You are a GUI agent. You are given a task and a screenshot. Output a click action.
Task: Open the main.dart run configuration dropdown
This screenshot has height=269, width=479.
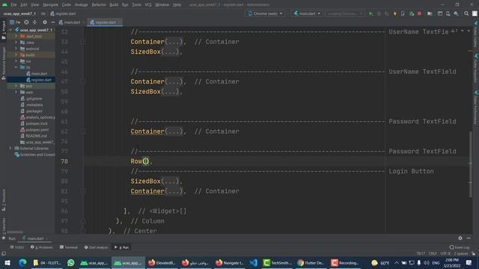[307, 13]
